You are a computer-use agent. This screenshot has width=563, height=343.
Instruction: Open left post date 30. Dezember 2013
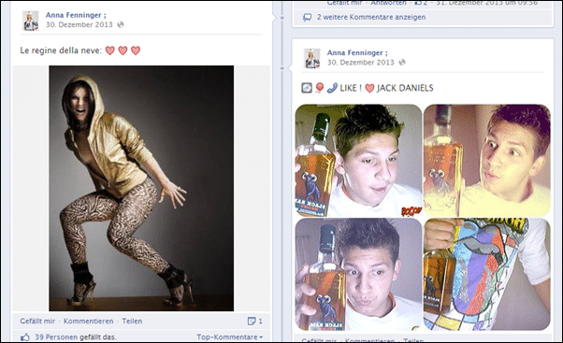(x=79, y=24)
